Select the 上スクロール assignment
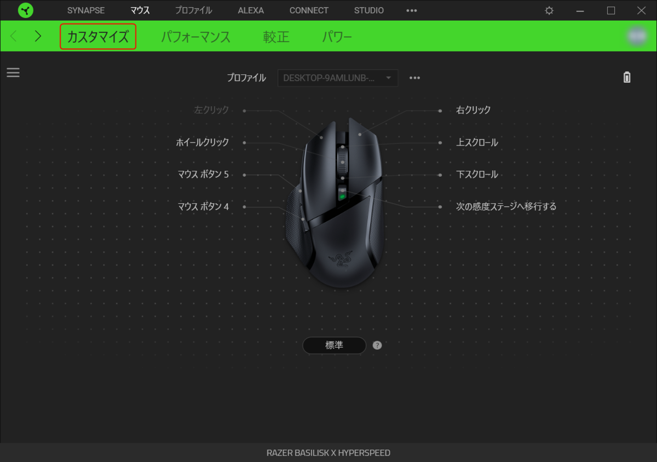 coord(477,142)
